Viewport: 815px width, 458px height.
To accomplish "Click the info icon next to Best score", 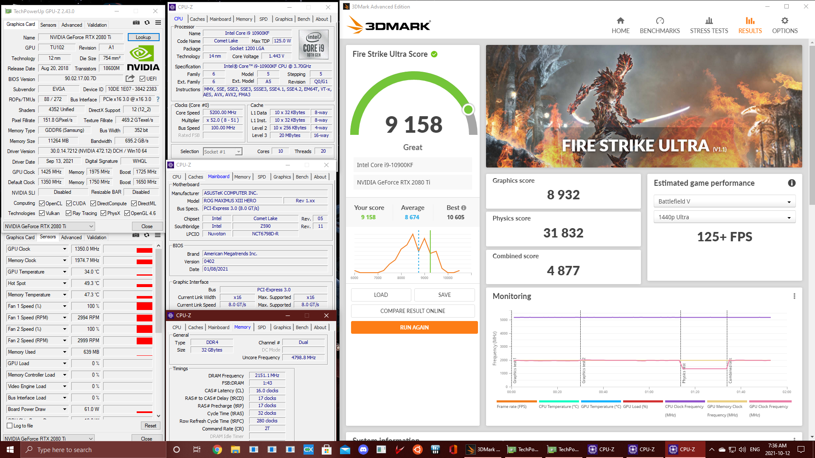I will [x=464, y=208].
